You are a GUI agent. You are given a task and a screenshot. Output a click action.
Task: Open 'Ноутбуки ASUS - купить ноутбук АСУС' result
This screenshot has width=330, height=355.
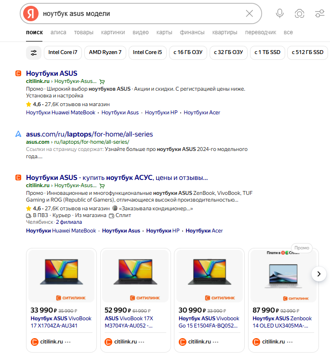pos(117,177)
